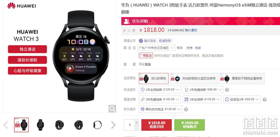Click help icon beside 京选服务 options
280x137 pixels.
(227, 90)
